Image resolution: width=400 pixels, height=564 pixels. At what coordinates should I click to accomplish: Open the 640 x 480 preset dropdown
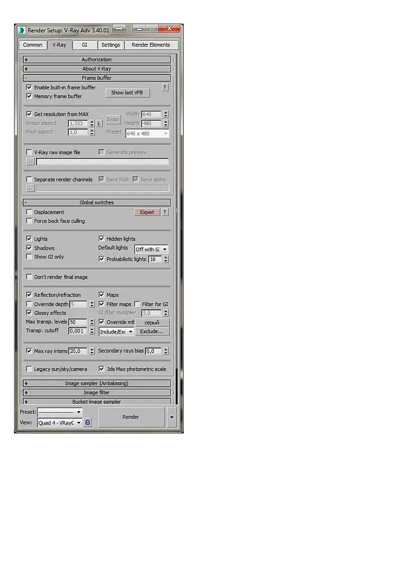tap(148, 134)
